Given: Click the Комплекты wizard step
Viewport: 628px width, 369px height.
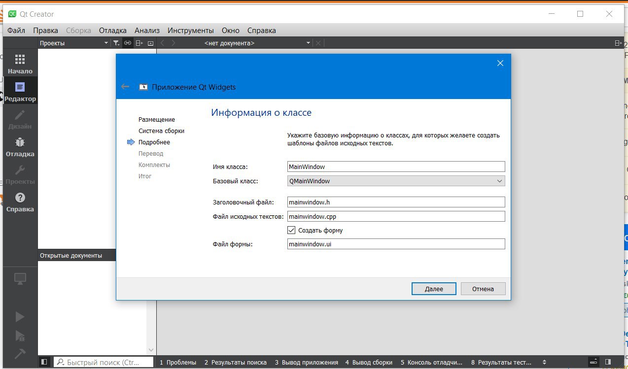Looking at the screenshot, I should (154, 165).
